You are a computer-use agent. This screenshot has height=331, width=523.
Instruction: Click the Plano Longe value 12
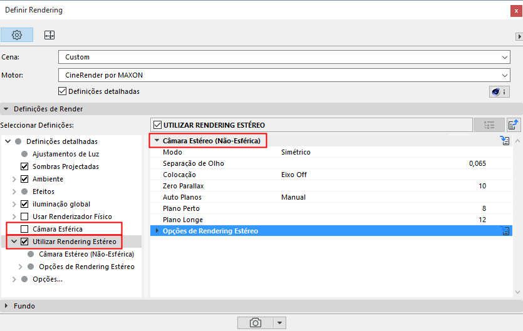482,220
